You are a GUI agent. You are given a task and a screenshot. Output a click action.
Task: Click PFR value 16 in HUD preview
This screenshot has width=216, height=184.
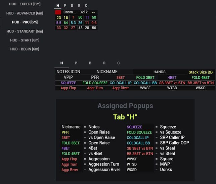point(66,17)
